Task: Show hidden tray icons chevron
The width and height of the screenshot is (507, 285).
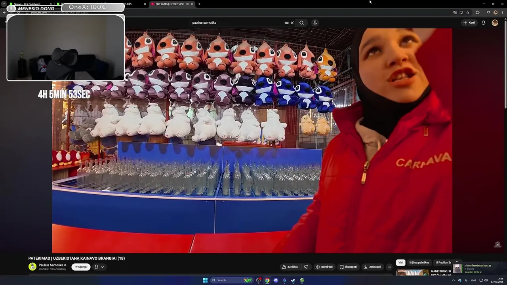Action: (454, 280)
